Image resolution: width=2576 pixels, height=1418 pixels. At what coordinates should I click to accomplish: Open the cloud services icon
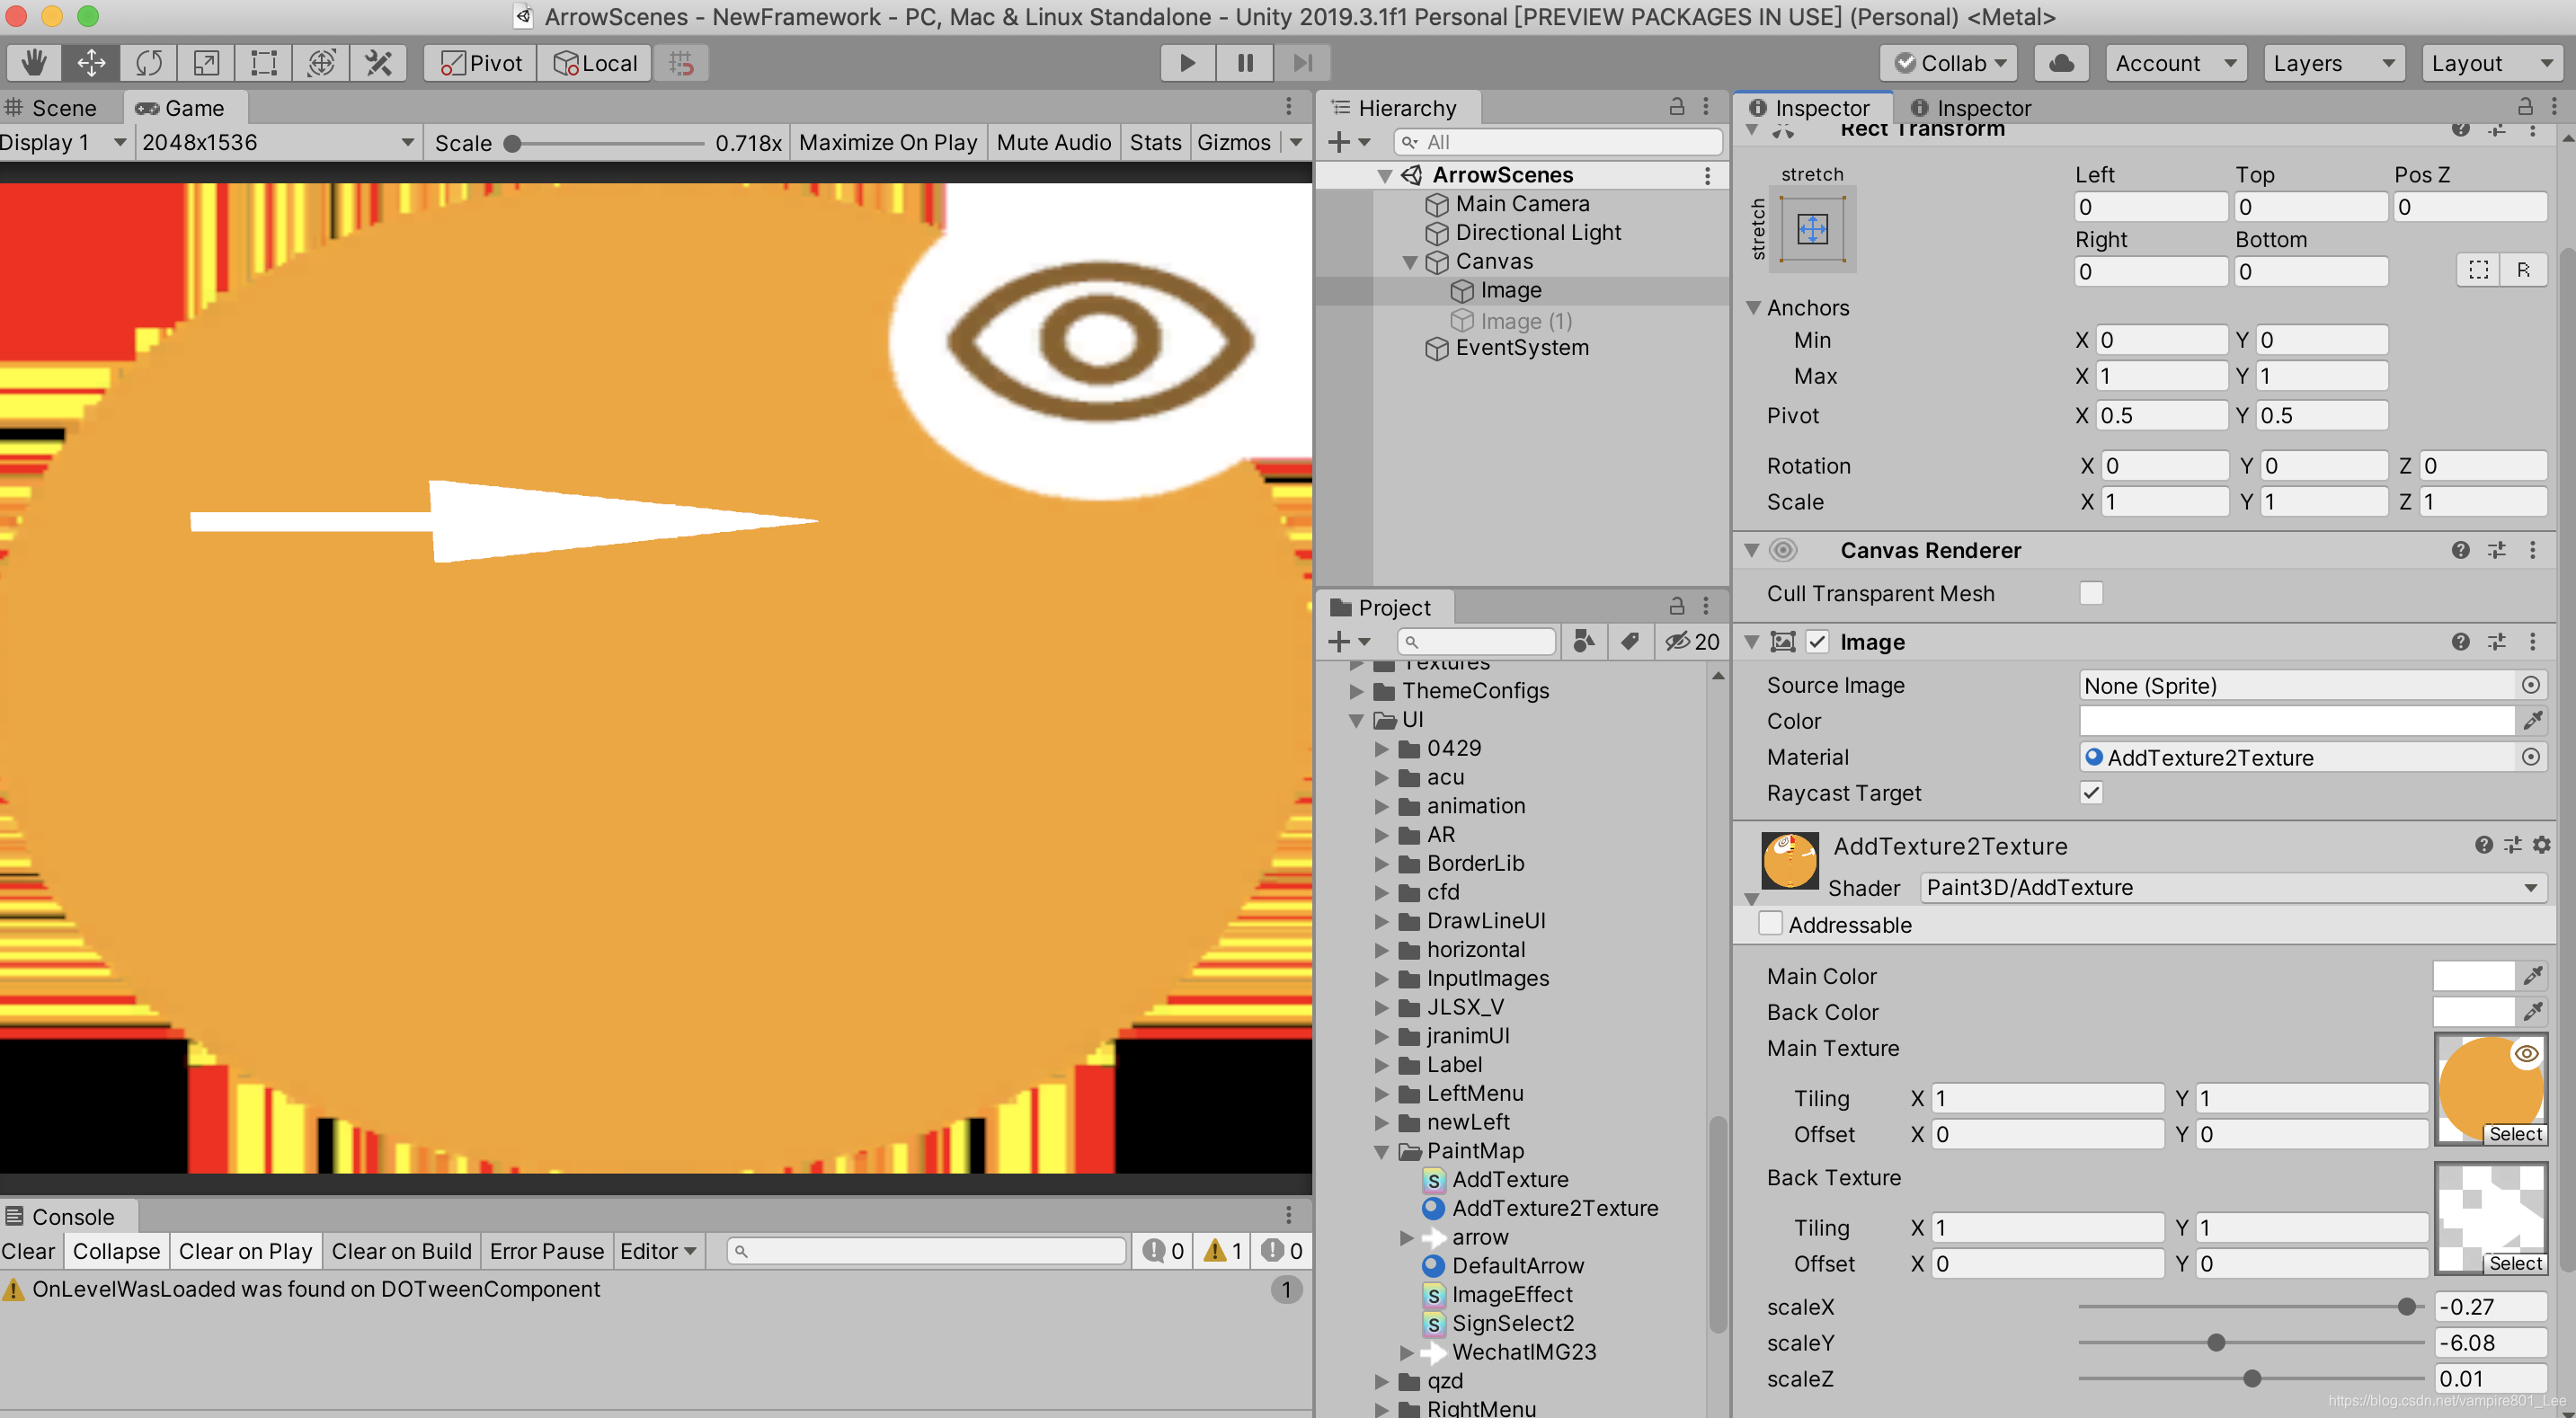pos(2061,63)
